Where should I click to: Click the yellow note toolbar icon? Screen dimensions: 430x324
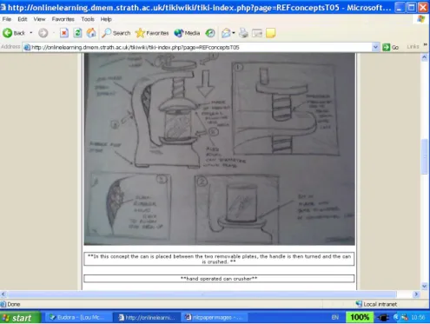(270, 33)
